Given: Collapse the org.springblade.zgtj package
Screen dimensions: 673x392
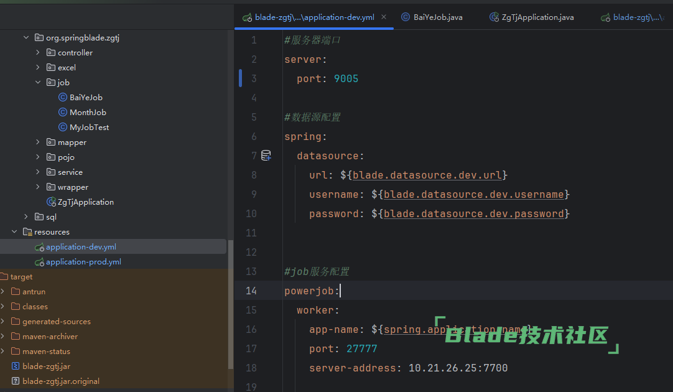Looking at the screenshot, I should [x=26, y=38].
